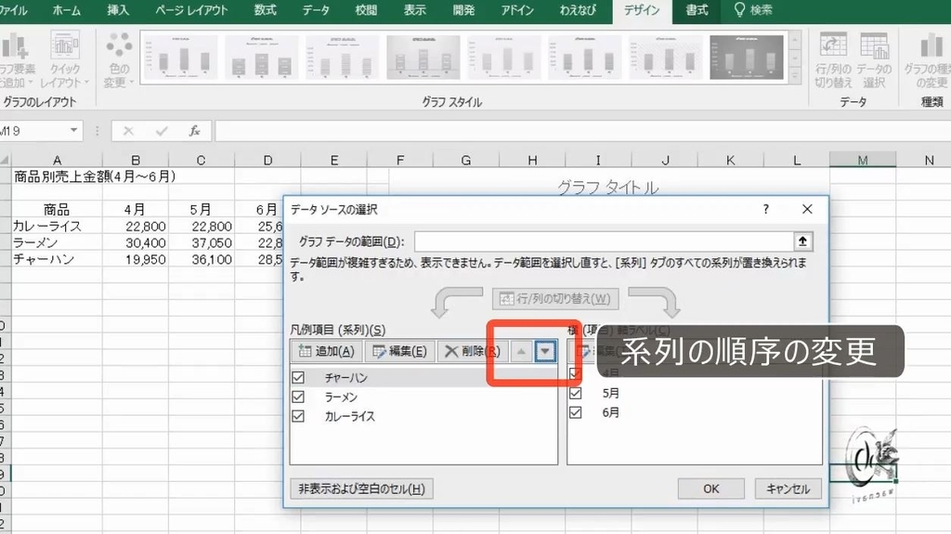Select column M header
This screenshot has width=951, height=534.
tap(863, 160)
